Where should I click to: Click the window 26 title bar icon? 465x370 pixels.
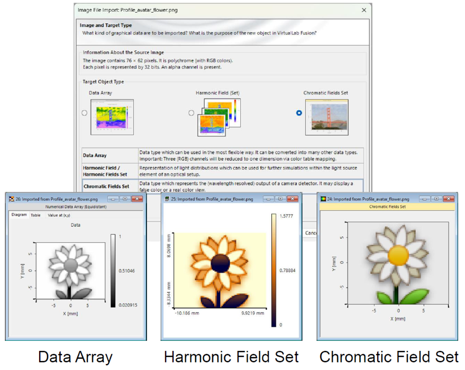(12, 199)
